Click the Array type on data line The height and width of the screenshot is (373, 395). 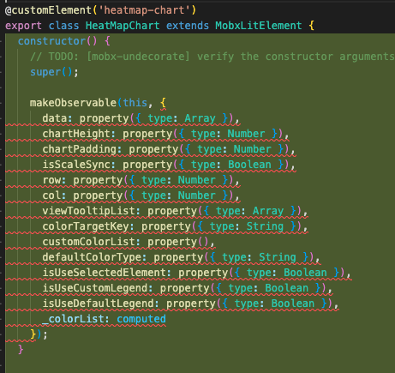(200, 118)
